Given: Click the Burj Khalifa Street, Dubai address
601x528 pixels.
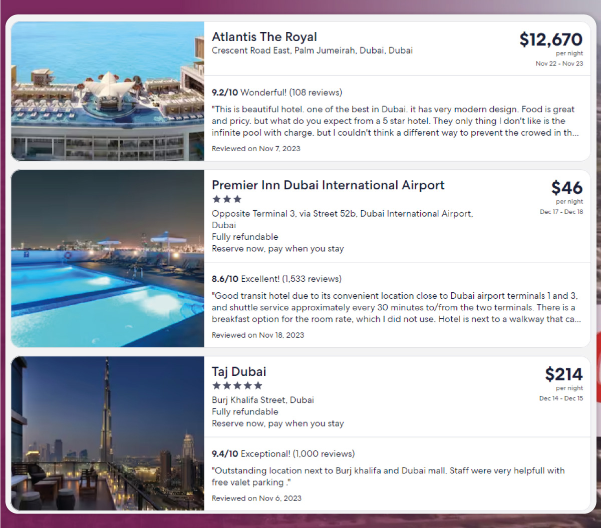Looking at the screenshot, I should coord(263,400).
